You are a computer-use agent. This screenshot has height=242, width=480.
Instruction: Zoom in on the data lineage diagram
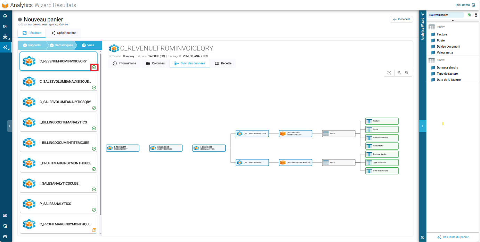pyautogui.click(x=399, y=73)
